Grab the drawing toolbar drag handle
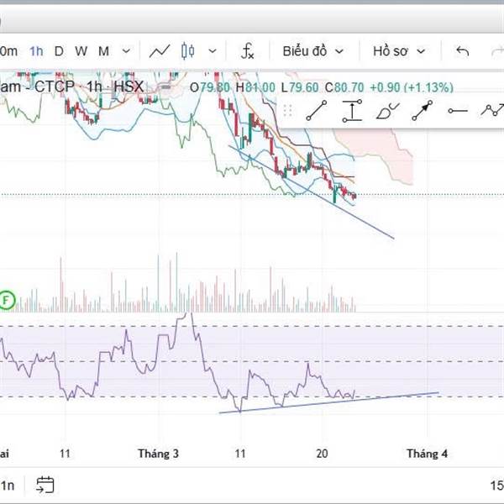 point(287,111)
